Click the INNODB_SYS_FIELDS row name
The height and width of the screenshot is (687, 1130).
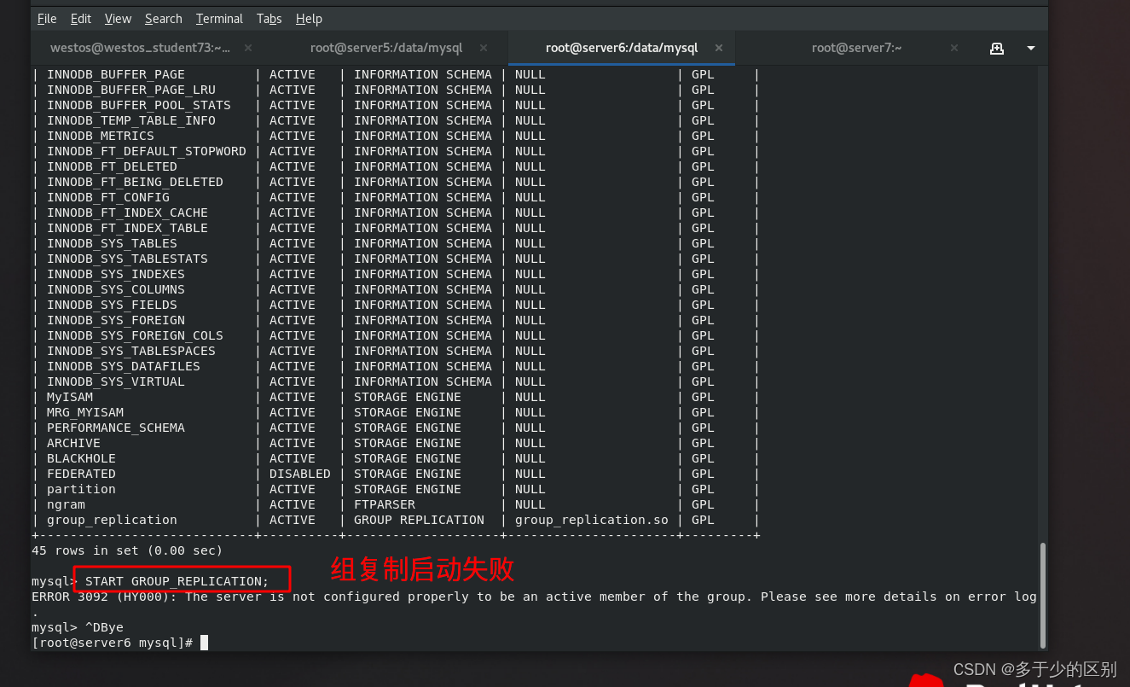click(x=112, y=305)
